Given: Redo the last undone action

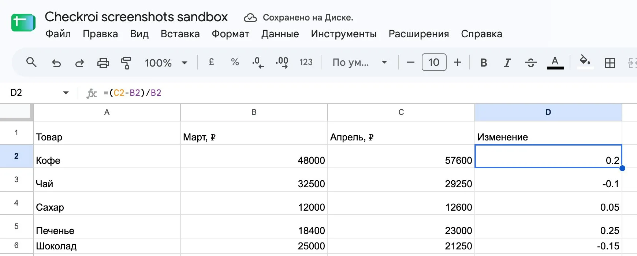Looking at the screenshot, I should 79,63.
